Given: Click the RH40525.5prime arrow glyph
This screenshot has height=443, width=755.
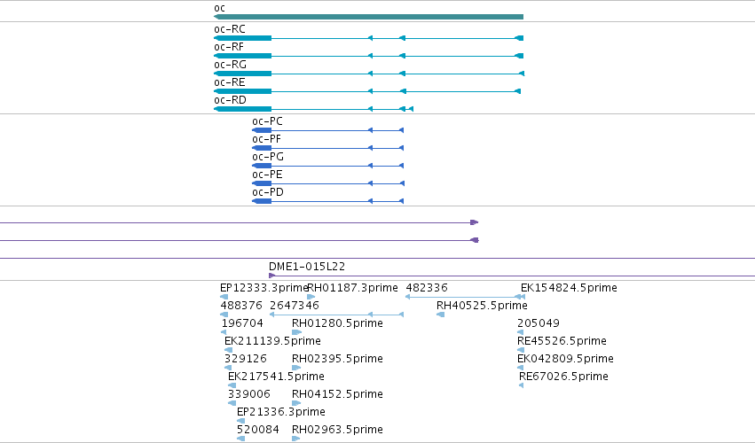Looking at the screenshot, I should click(441, 315).
